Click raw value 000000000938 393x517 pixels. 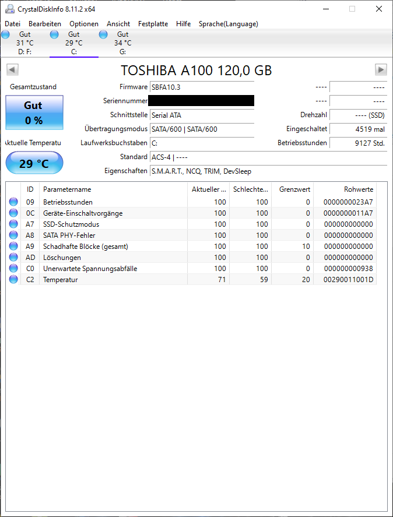coord(349,268)
